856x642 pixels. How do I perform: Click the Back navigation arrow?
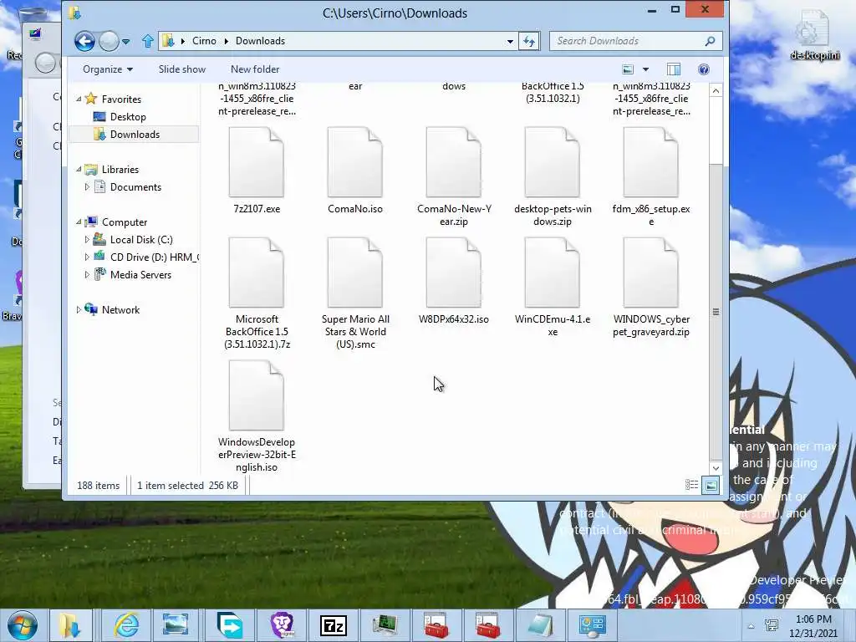coord(84,41)
